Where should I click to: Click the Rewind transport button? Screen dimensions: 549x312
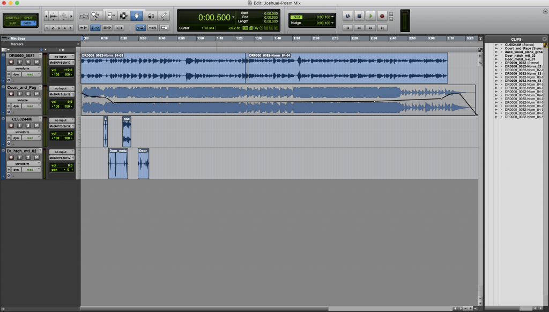[x=359, y=28]
